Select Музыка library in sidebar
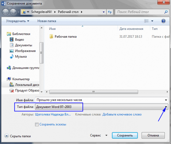This screenshot has height=144, width=171. click(21, 56)
